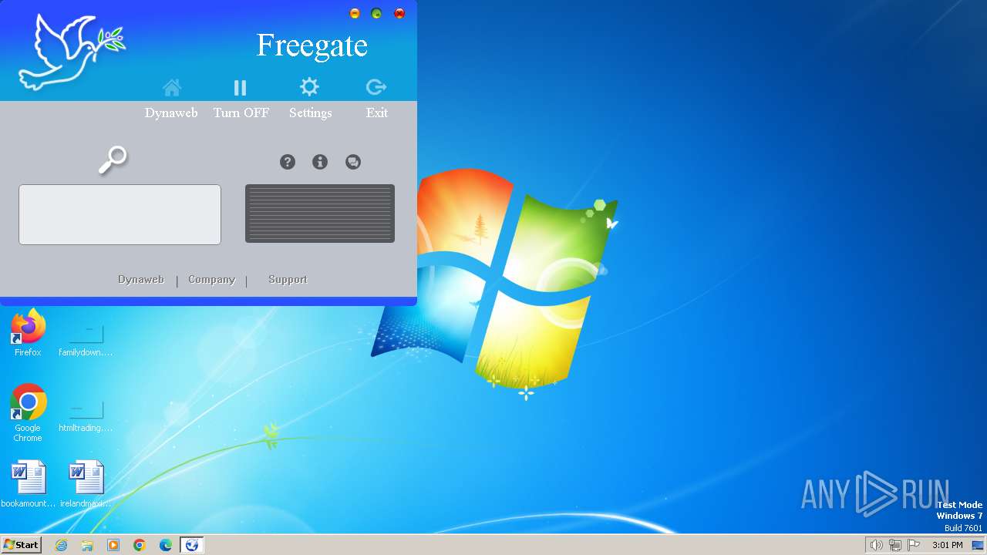
Task: Launch Microsoft Edge from the taskbar
Action: (166, 545)
